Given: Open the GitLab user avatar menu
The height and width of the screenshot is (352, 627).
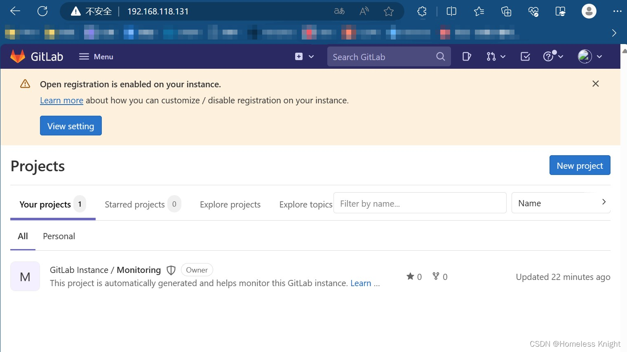Looking at the screenshot, I should click(590, 56).
